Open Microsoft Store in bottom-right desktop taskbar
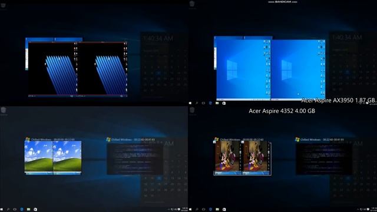The width and height of the screenshot is (377, 212). click(224, 210)
